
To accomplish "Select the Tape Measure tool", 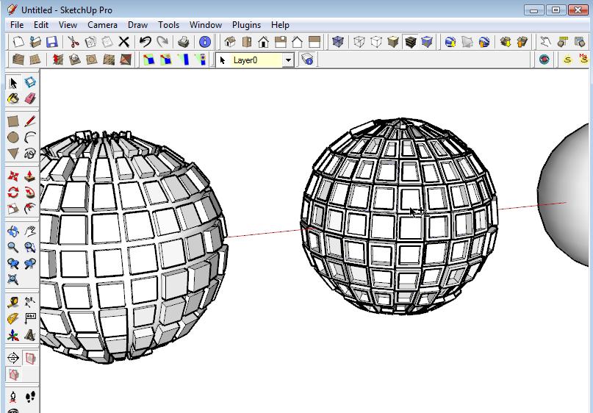I will [13, 302].
